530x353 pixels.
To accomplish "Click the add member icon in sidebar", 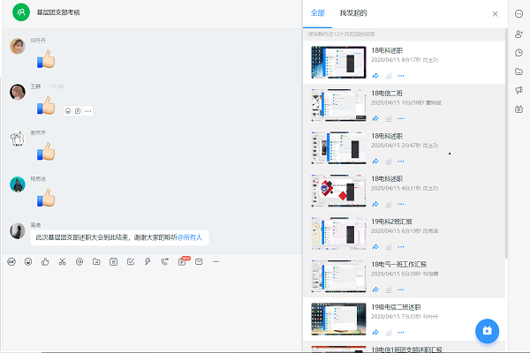I will [x=519, y=34].
